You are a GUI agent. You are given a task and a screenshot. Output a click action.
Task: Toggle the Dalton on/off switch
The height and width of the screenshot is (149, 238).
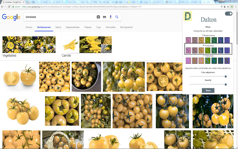point(228,14)
